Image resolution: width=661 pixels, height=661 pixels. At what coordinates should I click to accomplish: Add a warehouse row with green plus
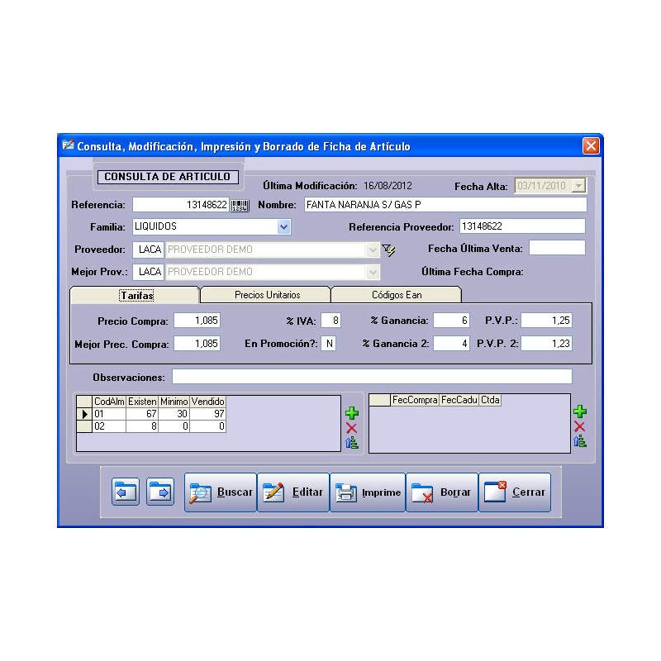pos(351,413)
